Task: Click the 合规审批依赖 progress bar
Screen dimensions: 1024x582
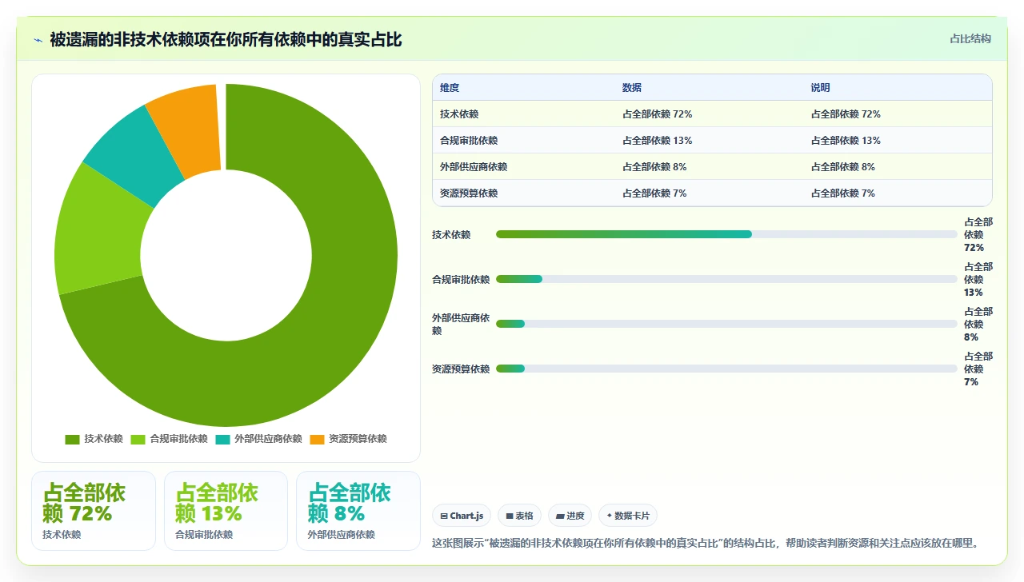Action: [726, 279]
